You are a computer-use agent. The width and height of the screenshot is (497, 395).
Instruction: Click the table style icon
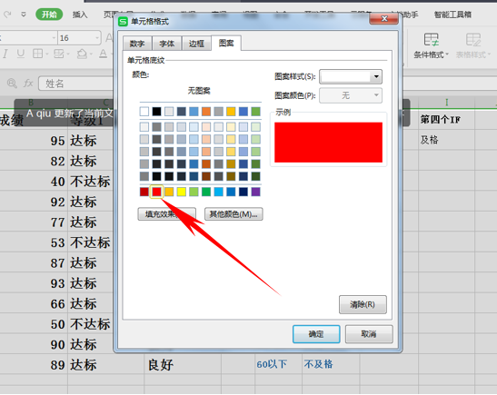[473, 40]
